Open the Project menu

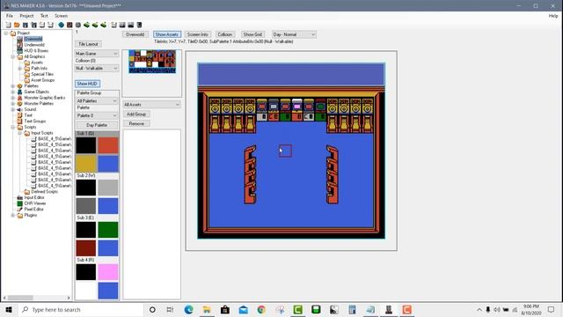pos(26,16)
